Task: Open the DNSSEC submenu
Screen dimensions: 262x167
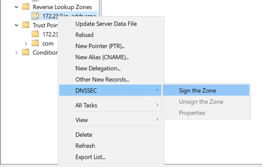Action: [x=110, y=90]
